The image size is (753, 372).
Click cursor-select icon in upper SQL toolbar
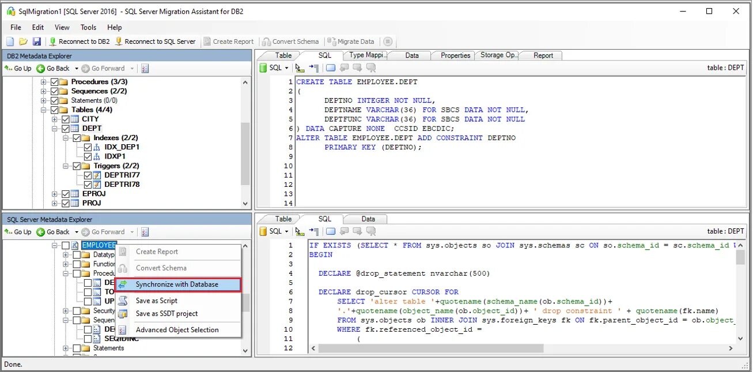[300, 68]
